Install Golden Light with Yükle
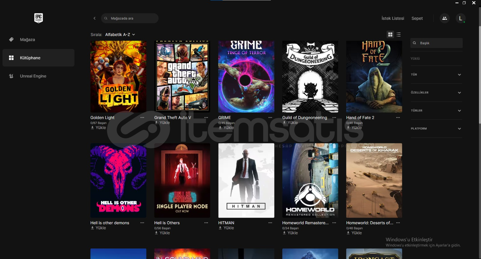This screenshot has height=259, width=481. (98, 128)
